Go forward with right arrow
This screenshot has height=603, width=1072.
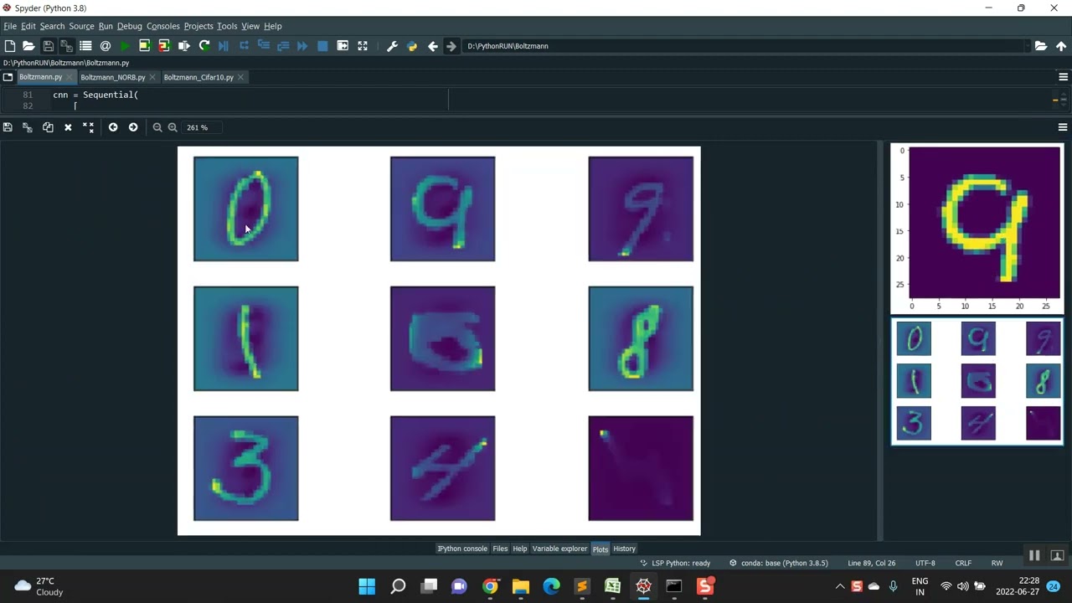[x=451, y=46]
